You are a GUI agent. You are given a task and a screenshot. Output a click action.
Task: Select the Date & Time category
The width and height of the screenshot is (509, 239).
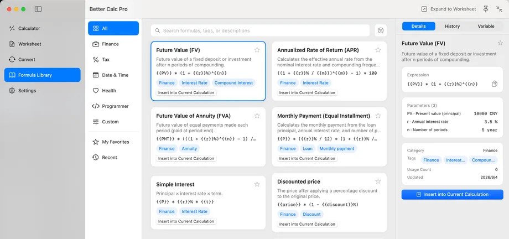[113, 75]
